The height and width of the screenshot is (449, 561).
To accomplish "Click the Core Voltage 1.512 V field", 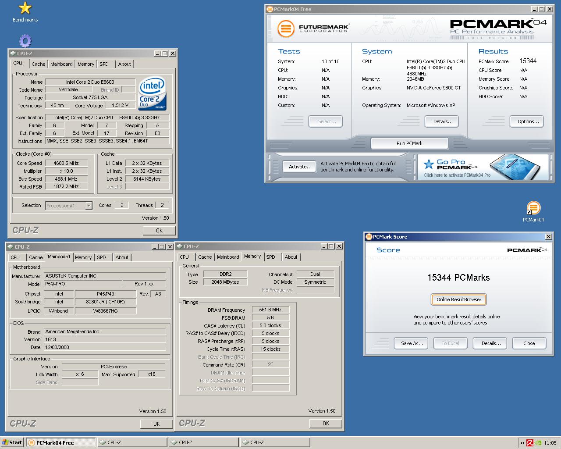I will (120, 105).
